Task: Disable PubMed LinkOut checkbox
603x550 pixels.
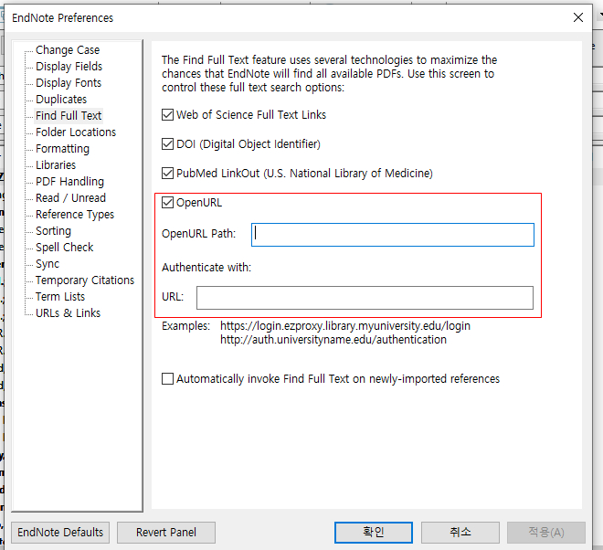Action: (x=168, y=173)
